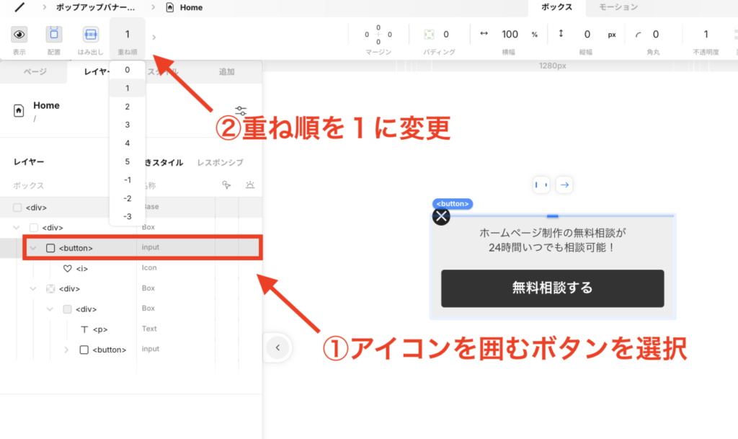Click the brightness icon in the layer panel header

pos(250,185)
